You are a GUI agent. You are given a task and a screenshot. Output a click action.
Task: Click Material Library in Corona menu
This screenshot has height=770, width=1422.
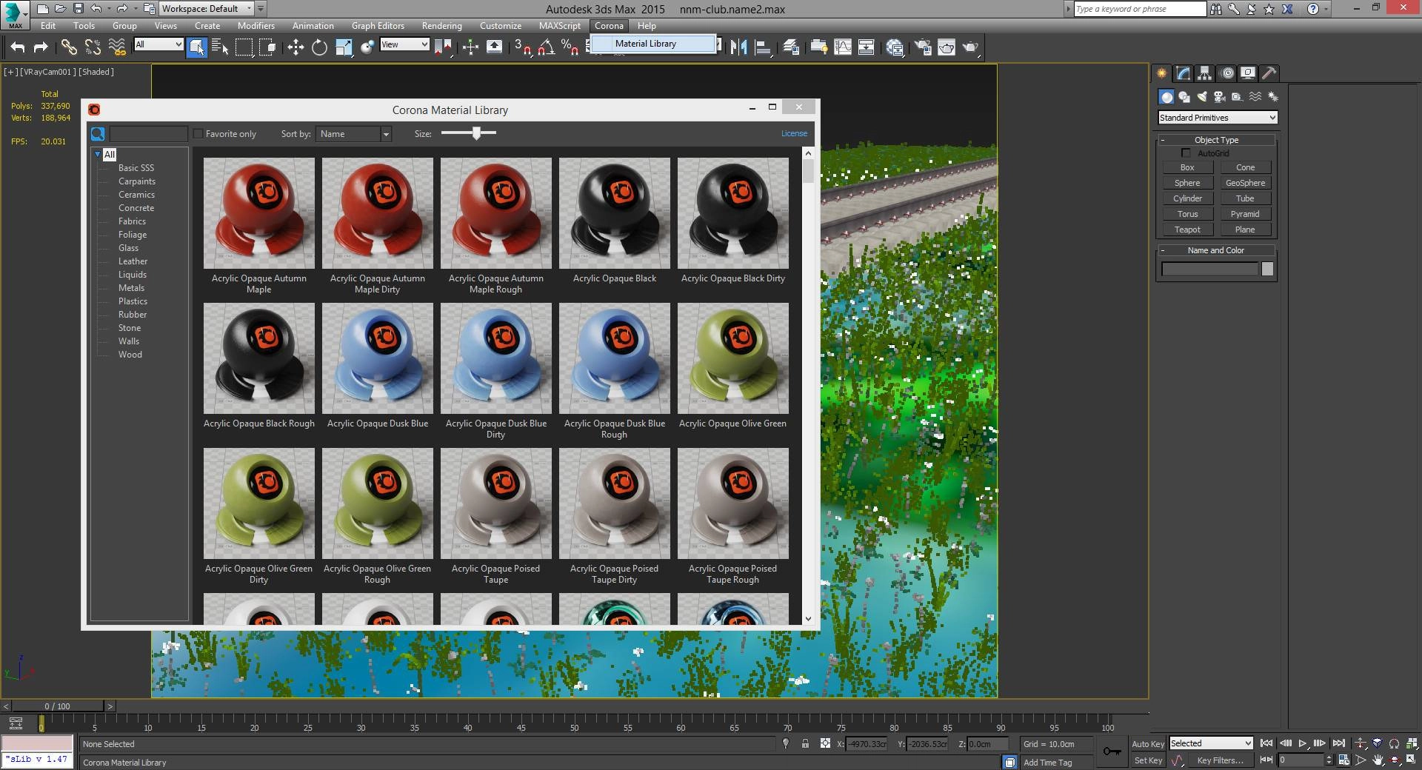(645, 44)
